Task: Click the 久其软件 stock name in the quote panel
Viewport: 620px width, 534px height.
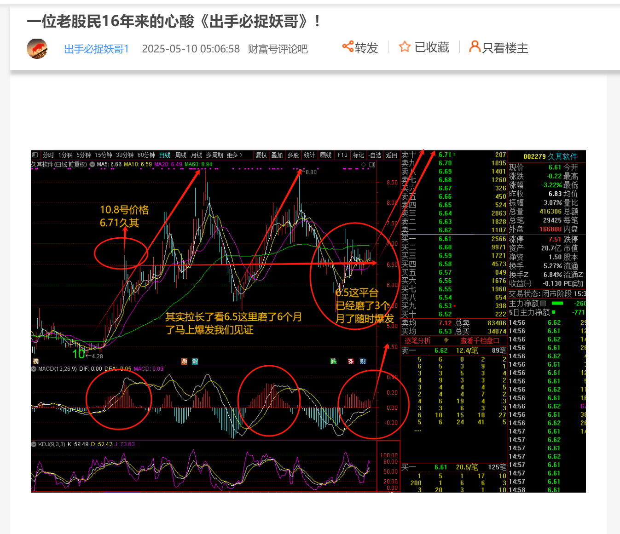Action: pos(562,157)
